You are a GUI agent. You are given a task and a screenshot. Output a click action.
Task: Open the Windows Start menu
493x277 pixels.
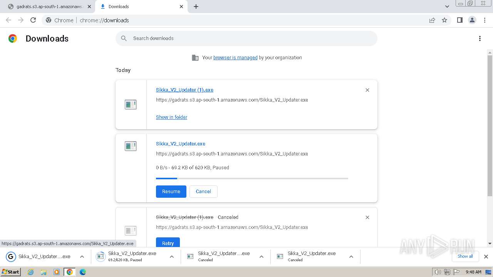click(11, 272)
